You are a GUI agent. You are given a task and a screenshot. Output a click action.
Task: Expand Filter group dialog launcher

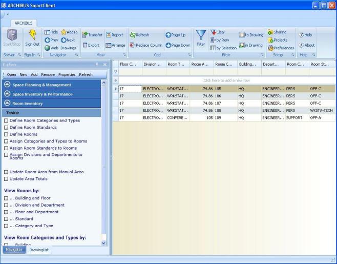tap(262, 55)
